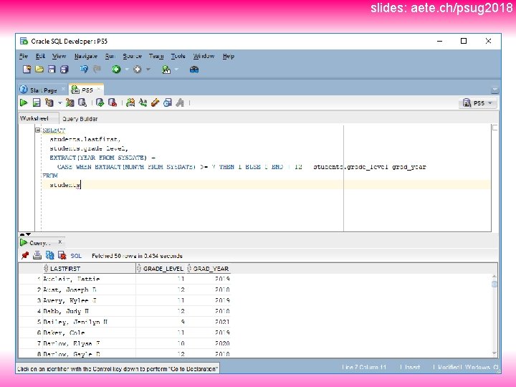Switch to the Query Builder tab
516x387 pixels.
(x=80, y=119)
